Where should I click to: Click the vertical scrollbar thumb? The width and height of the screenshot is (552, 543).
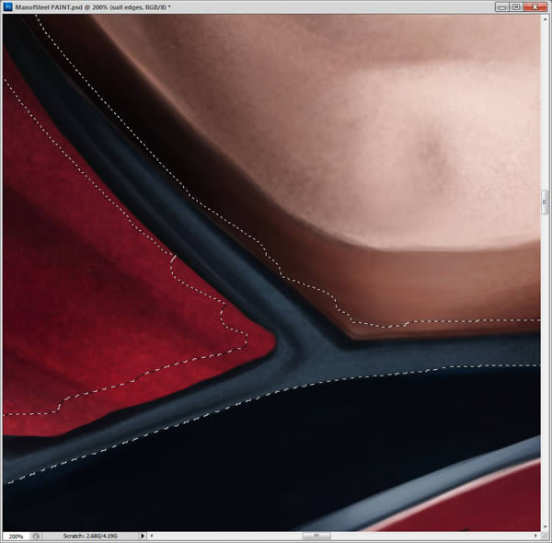(x=545, y=202)
